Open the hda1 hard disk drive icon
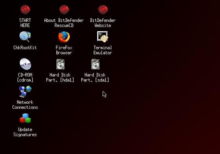 [60, 64]
